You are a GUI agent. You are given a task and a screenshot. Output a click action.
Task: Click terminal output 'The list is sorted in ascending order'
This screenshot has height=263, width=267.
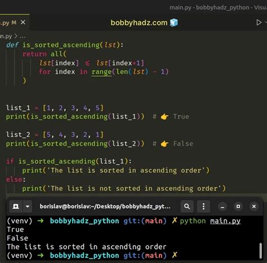tap(87, 247)
